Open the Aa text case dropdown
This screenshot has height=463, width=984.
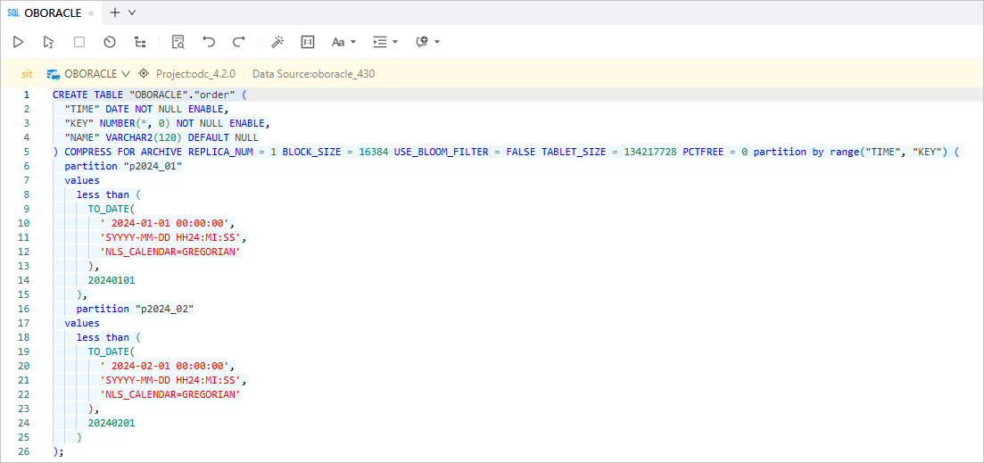[x=343, y=42]
